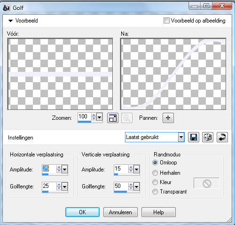
Task: Increase vertical Amplitude with spinner up arrow
Action: [131, 167]
